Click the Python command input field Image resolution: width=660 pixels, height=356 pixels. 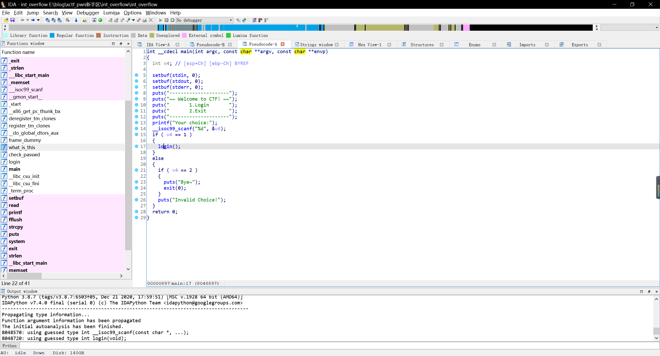pyautogui.click(x=335, y=346)
